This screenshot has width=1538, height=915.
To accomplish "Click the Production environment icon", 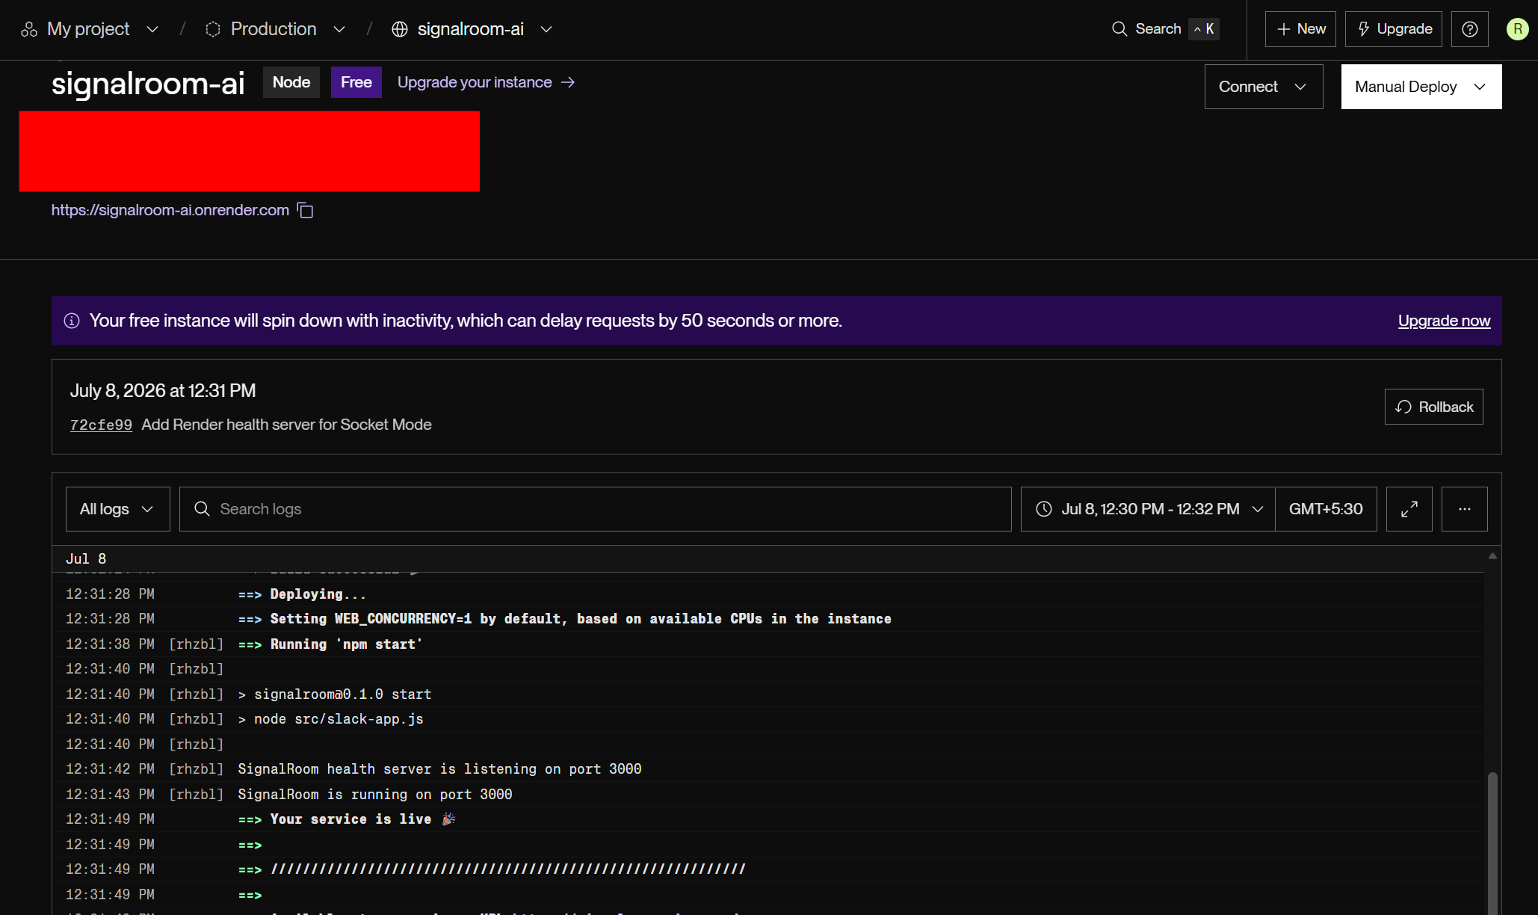I will point(213,29).
